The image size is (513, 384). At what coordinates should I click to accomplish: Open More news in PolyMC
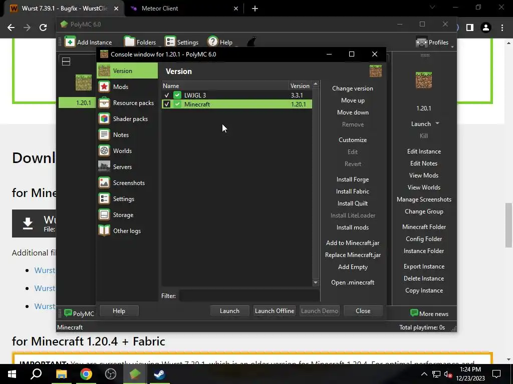click(x=429, y=314)
